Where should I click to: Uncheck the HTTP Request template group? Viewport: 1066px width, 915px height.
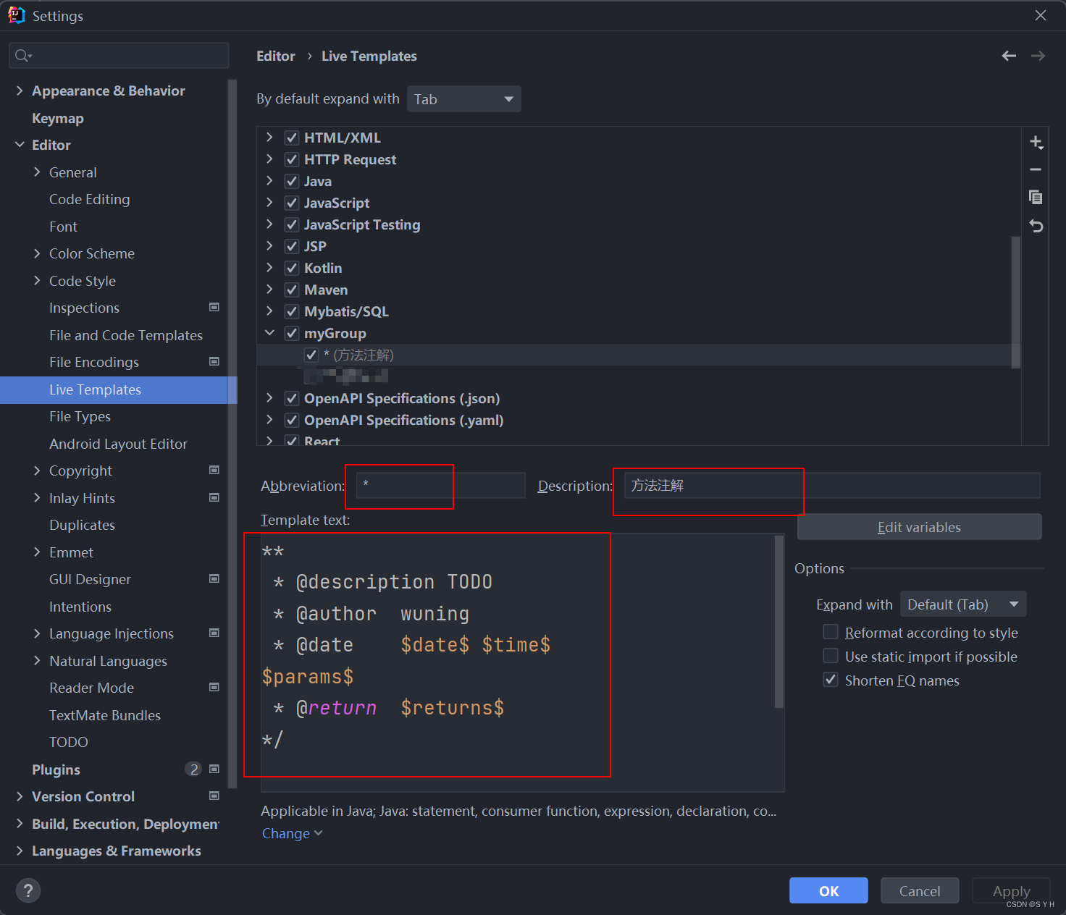point(292,159)
